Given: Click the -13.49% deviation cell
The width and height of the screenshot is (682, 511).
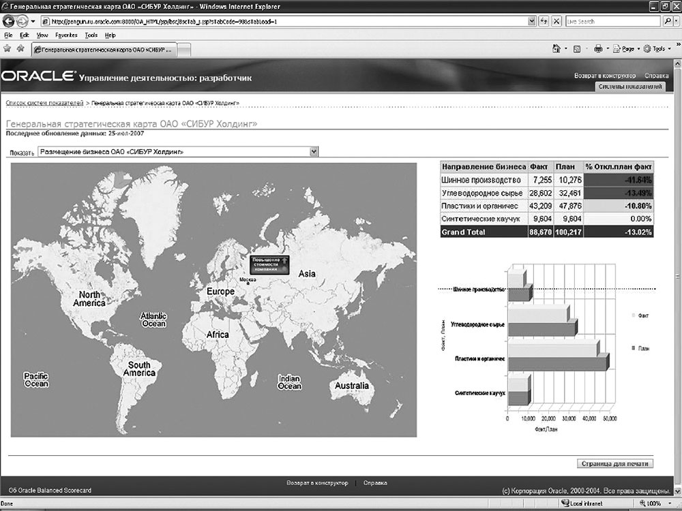Looking at the screenshot, I should [x=619, y=193].
